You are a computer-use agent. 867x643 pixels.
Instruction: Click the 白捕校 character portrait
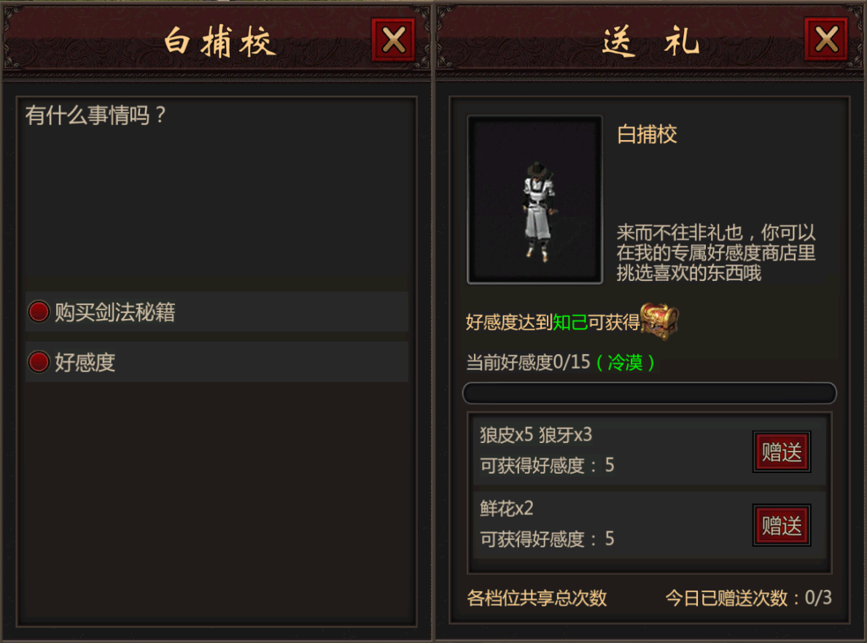point(534,199)
